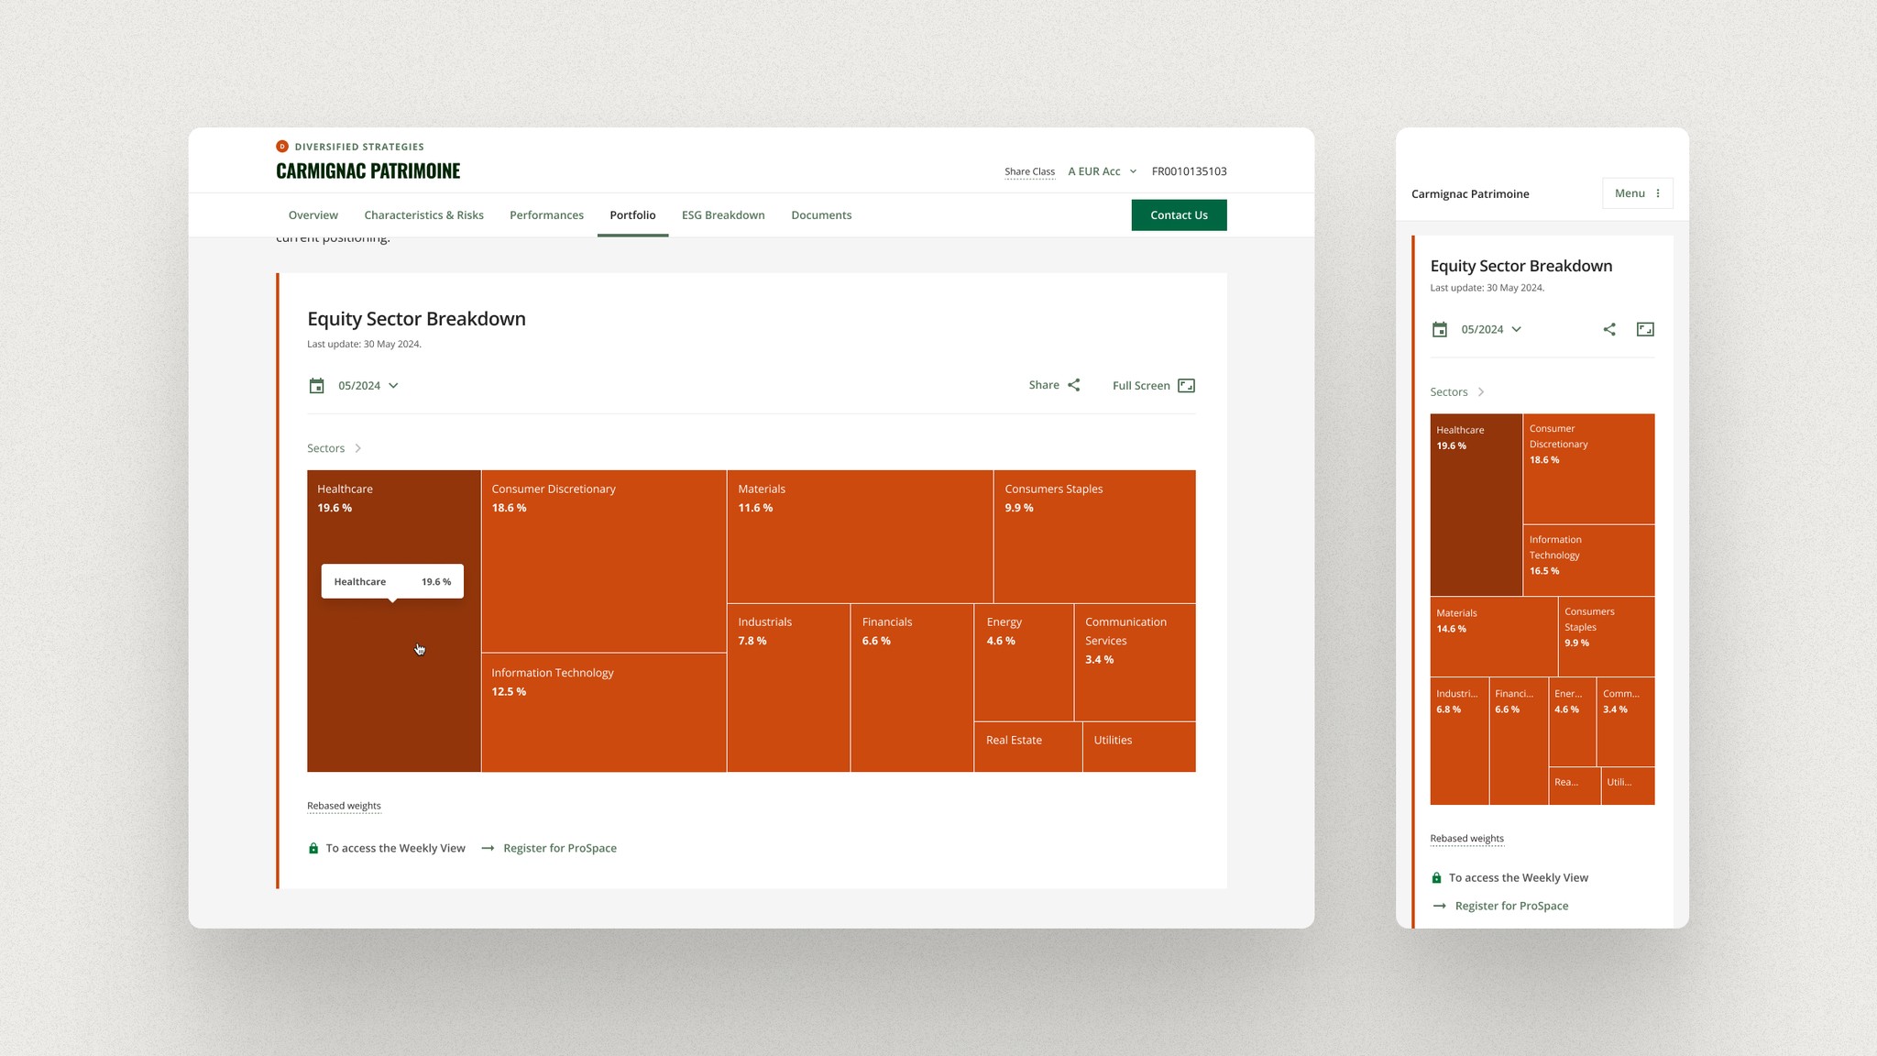This screenshot has width=1877, height=1056.
Task: Click the orange Diversified Strategies badge icon
Action: pos(282,147)
